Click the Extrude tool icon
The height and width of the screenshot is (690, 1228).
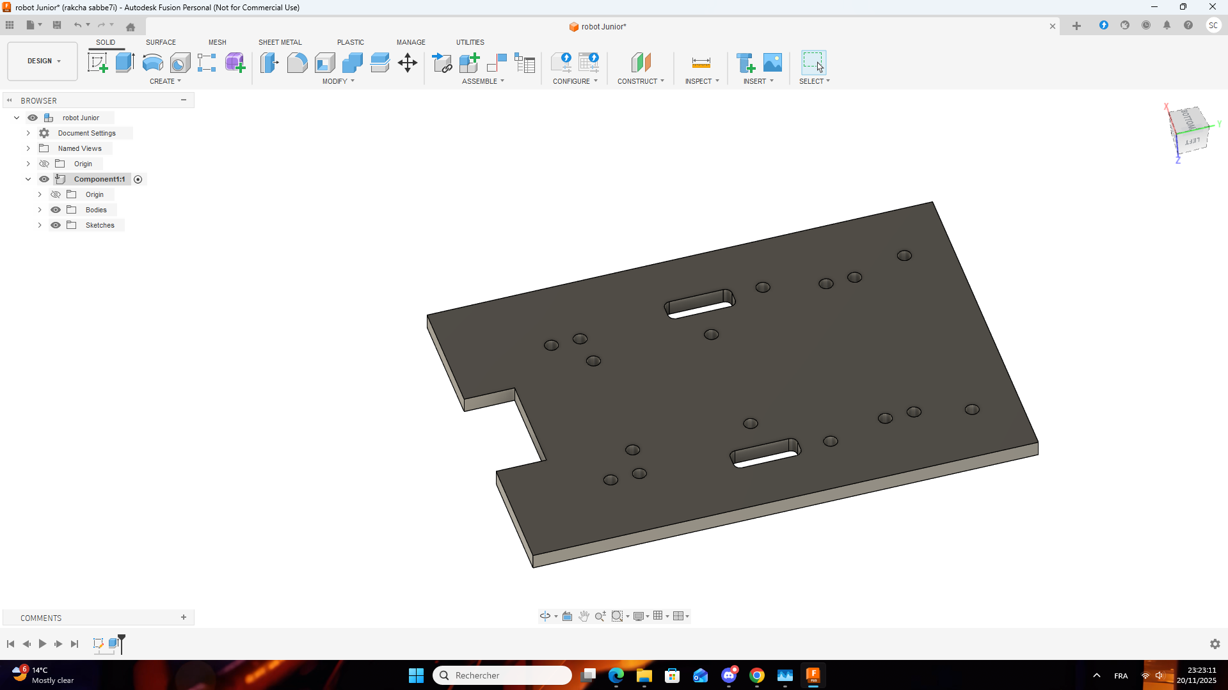[125, 63]
